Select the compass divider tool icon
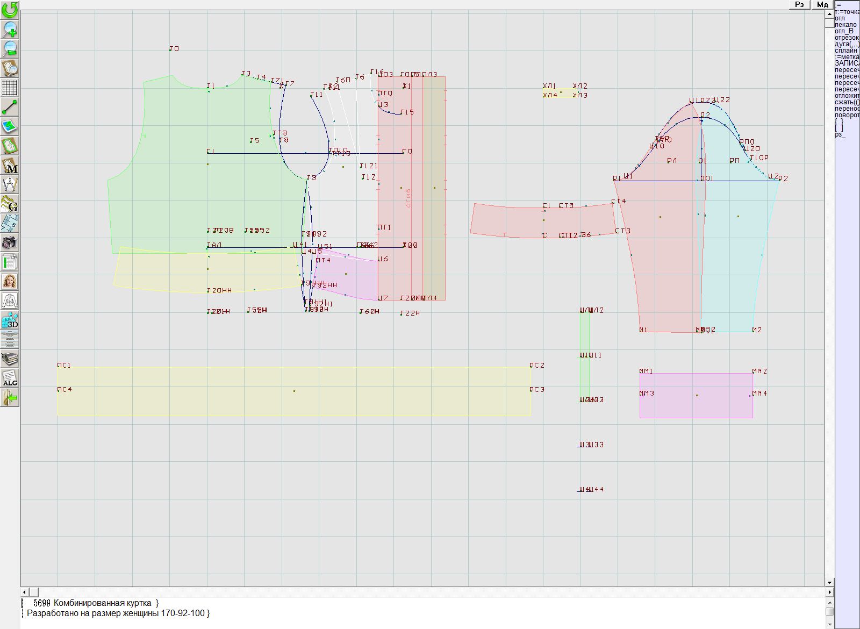The image size is (860, 629). click(x=10, y=184)
